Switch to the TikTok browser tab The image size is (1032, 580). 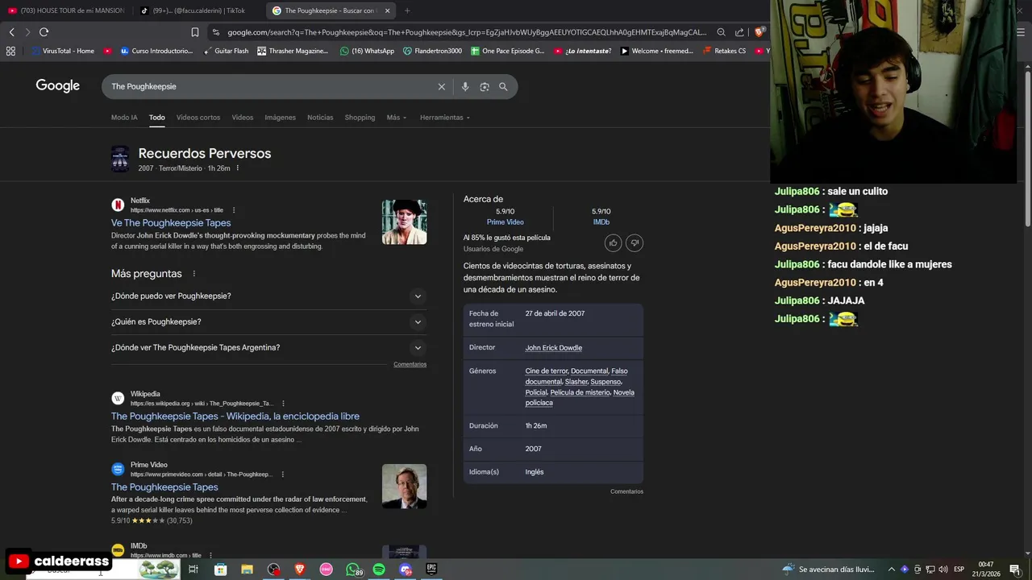point(198,10)
